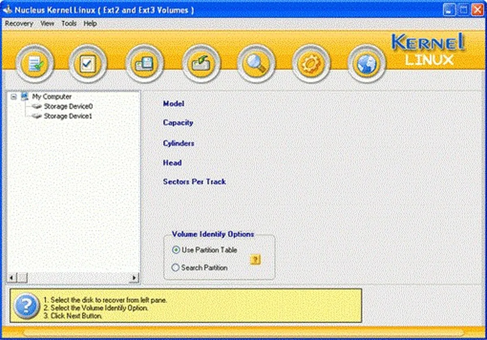487x340 pixels.
Task: Click the folder with green arrow toolbar icon
Action: point(200,64)
